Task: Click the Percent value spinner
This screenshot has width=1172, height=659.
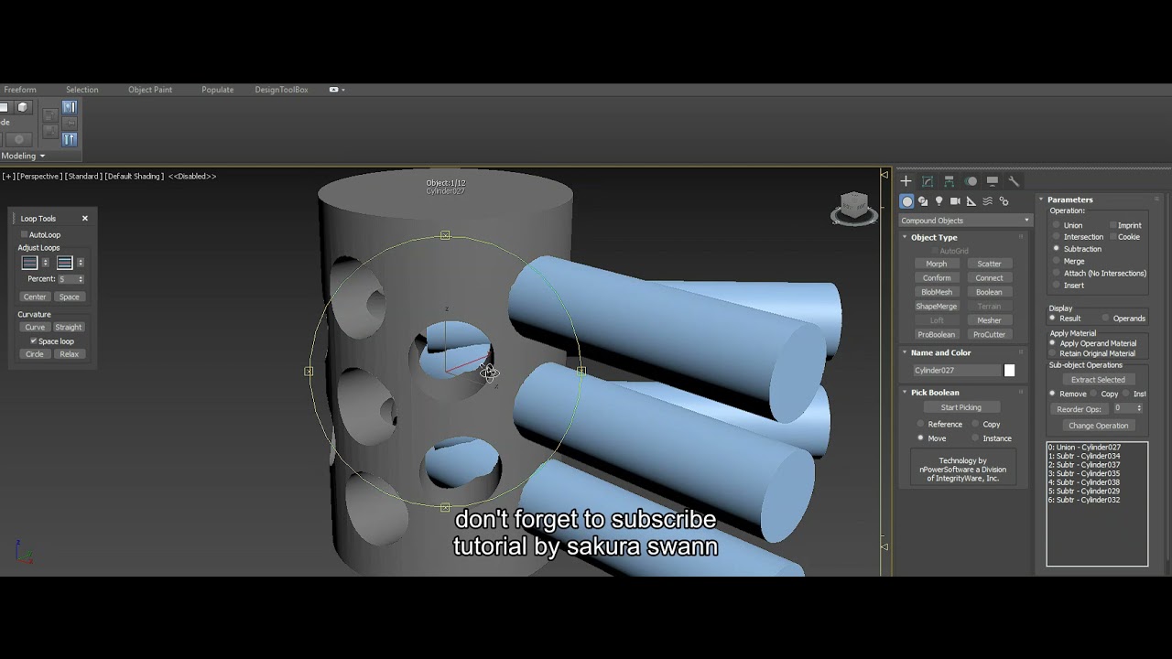Action: [81, 279]
